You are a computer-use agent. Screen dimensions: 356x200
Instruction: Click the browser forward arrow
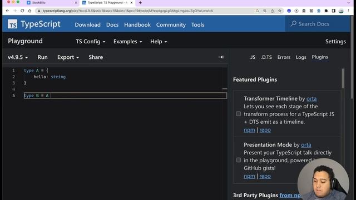point(15,11)
